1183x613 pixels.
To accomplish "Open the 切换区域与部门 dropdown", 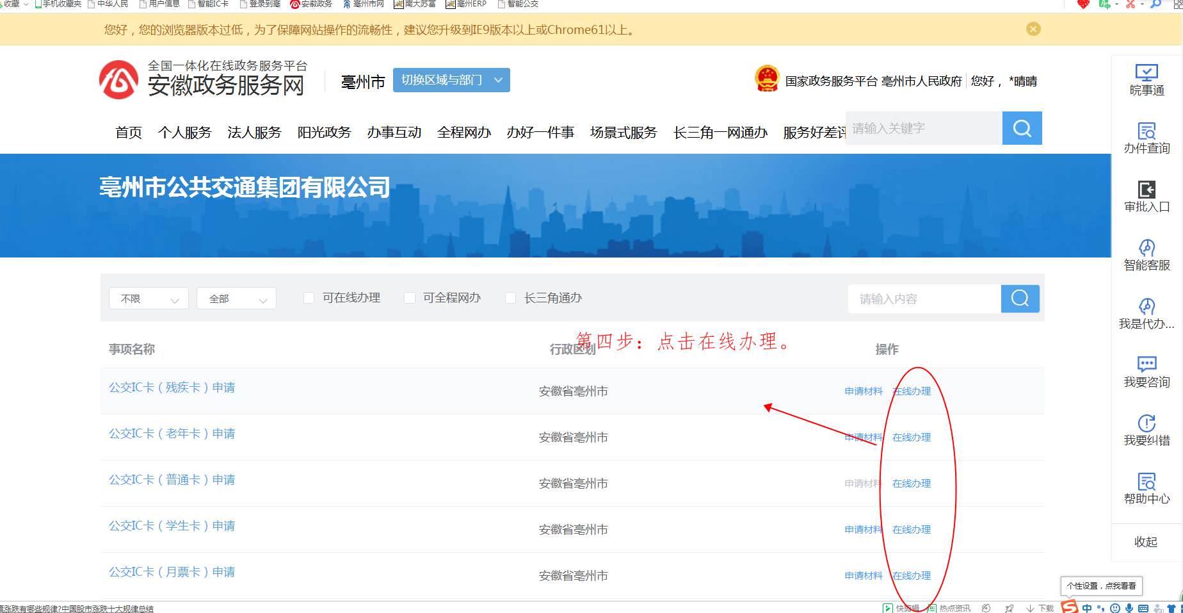I will click(x=451, y=80).
